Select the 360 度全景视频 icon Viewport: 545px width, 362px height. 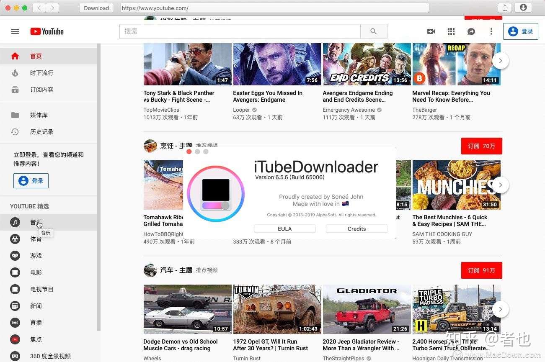[15, 356]
